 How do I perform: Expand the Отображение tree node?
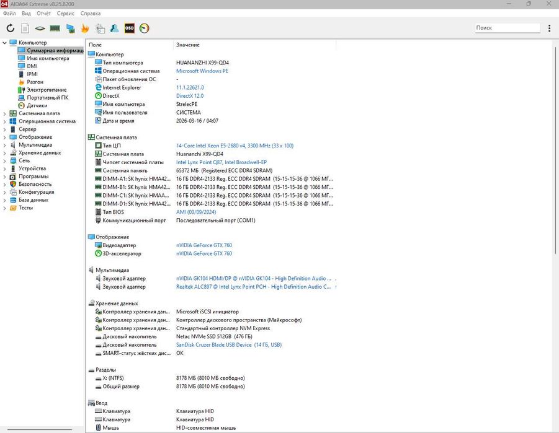pos(4,137)
